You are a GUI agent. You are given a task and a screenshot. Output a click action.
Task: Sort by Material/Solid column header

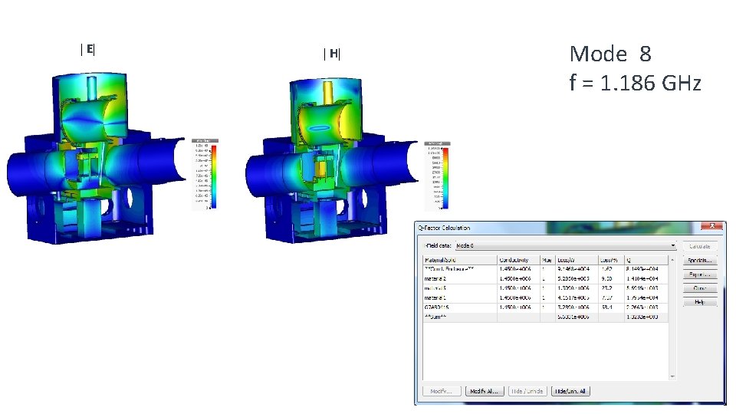click(x=459, y=260)
